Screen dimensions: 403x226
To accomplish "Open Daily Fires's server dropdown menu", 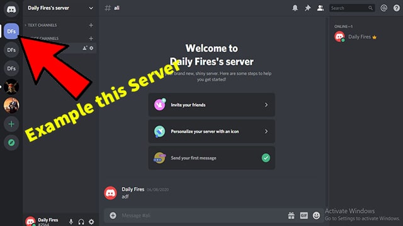I will tap(91, 8).
